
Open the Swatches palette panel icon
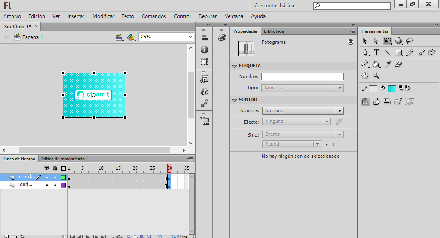click(221, 38)
